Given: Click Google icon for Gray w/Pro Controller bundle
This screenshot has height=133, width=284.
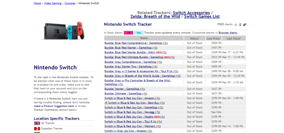Looking at the screenshot, I should [x=121, y=84].
